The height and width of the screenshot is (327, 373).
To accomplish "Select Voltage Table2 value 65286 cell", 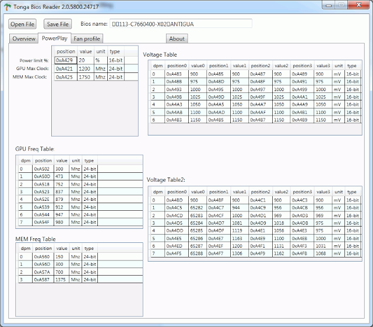I will [x=198, y=238].
